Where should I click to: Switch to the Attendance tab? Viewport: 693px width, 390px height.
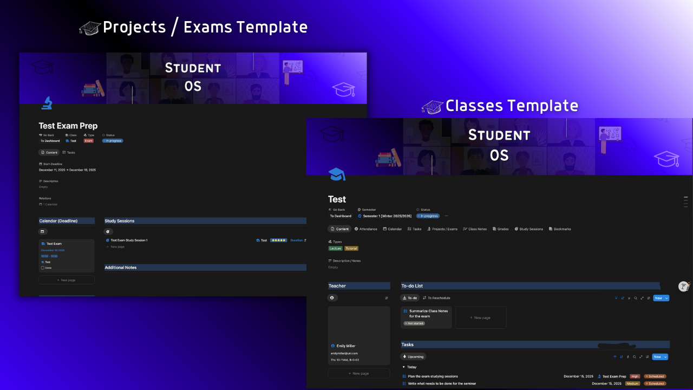[365, 229]
